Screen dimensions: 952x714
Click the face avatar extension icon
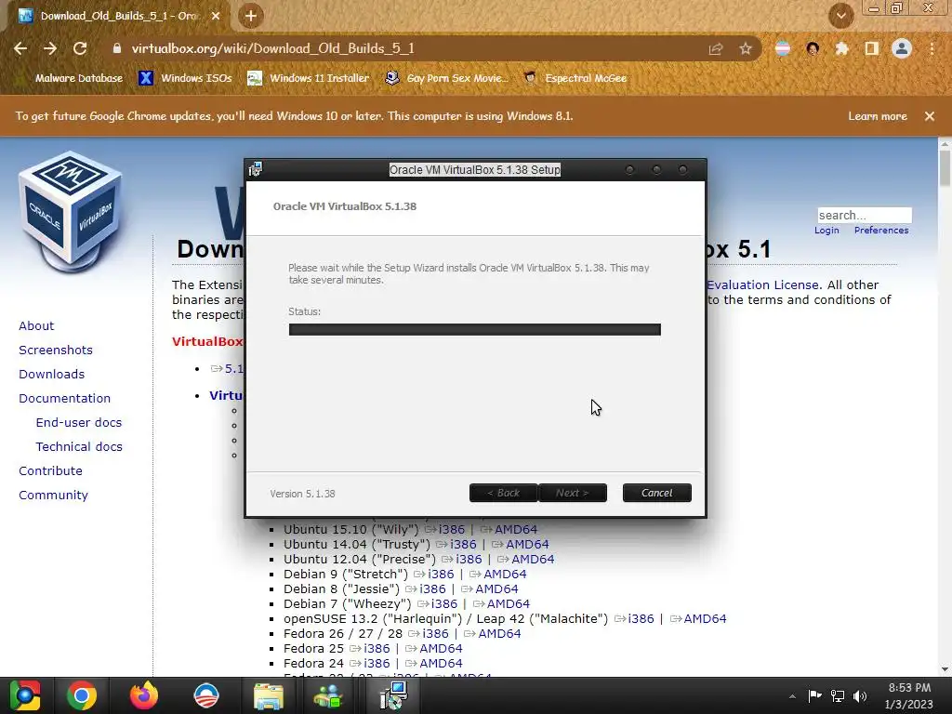pos(813,48)
